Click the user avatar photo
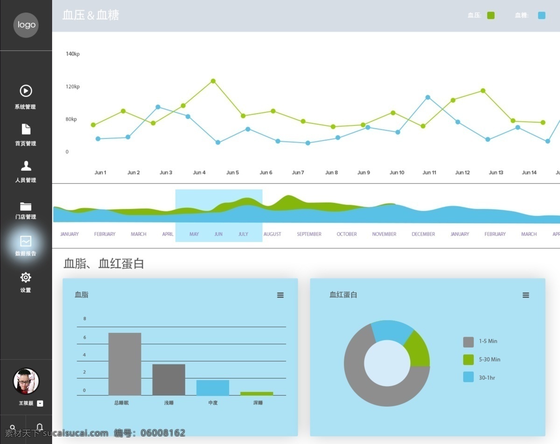The width and height of the screenshot is (560, 444). 26,381
